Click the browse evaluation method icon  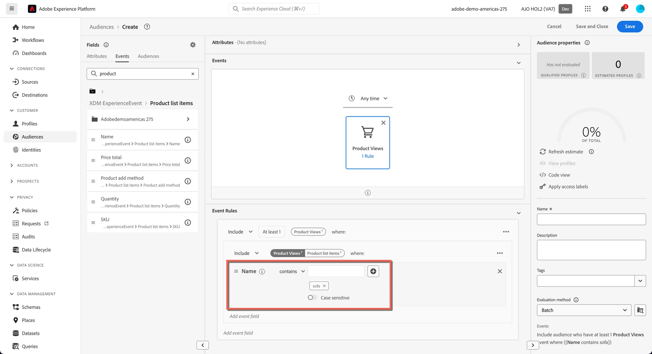click(x=640, y=310)
